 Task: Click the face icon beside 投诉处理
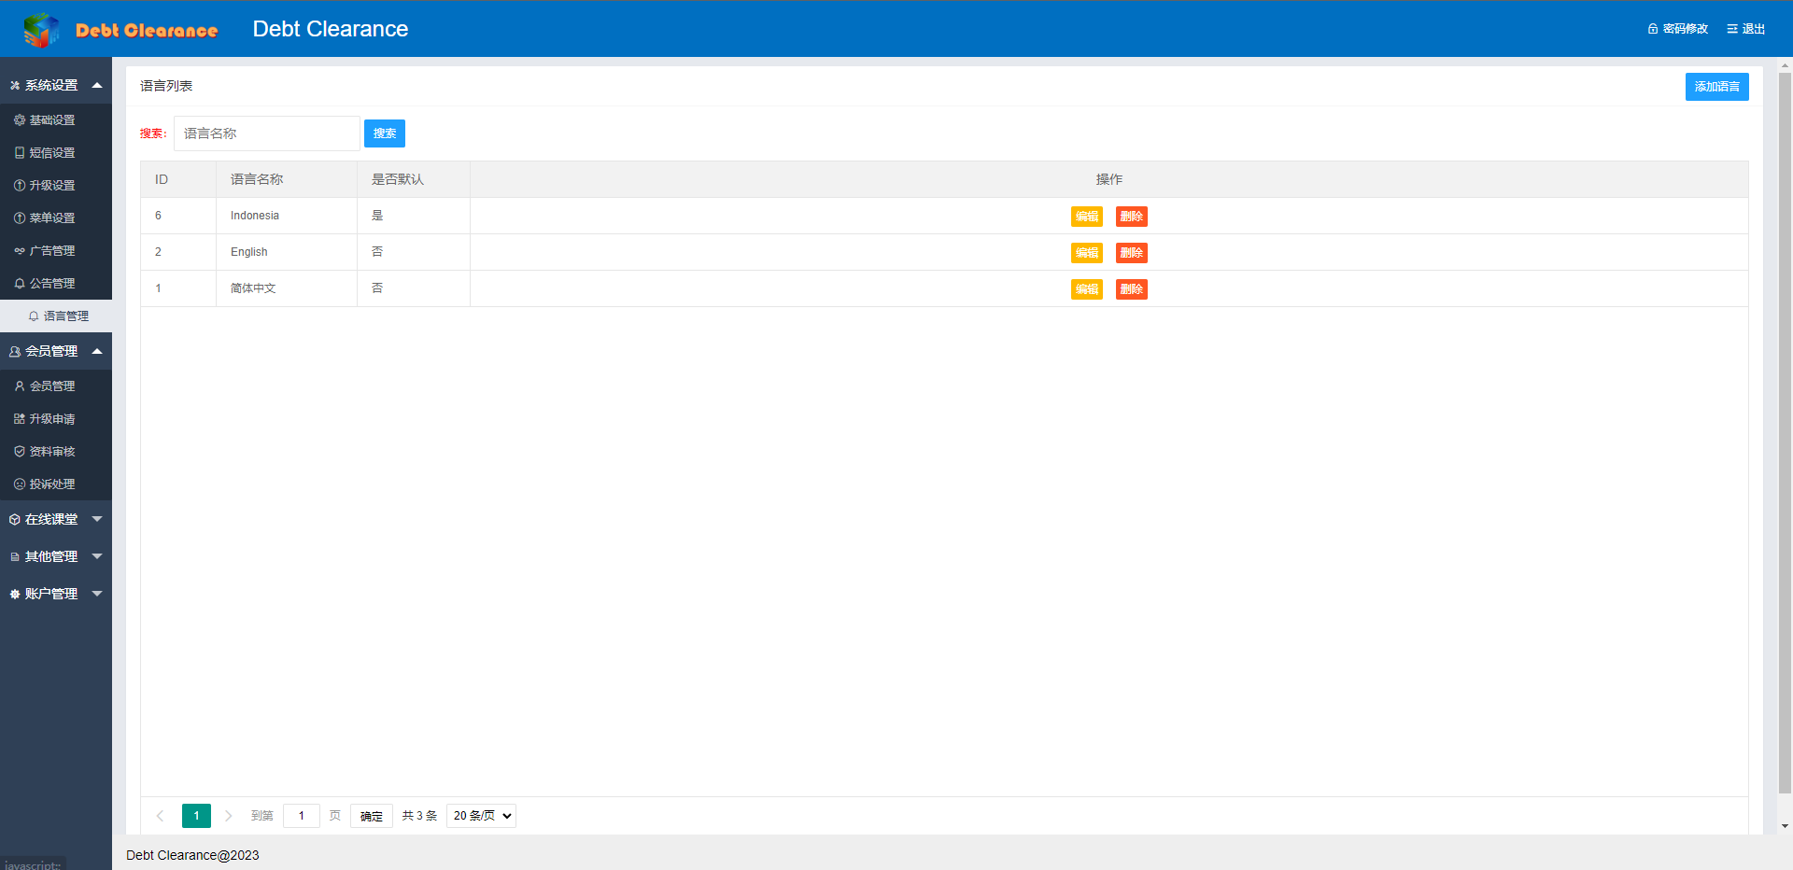pyautogui.click(x=20, y=484)
